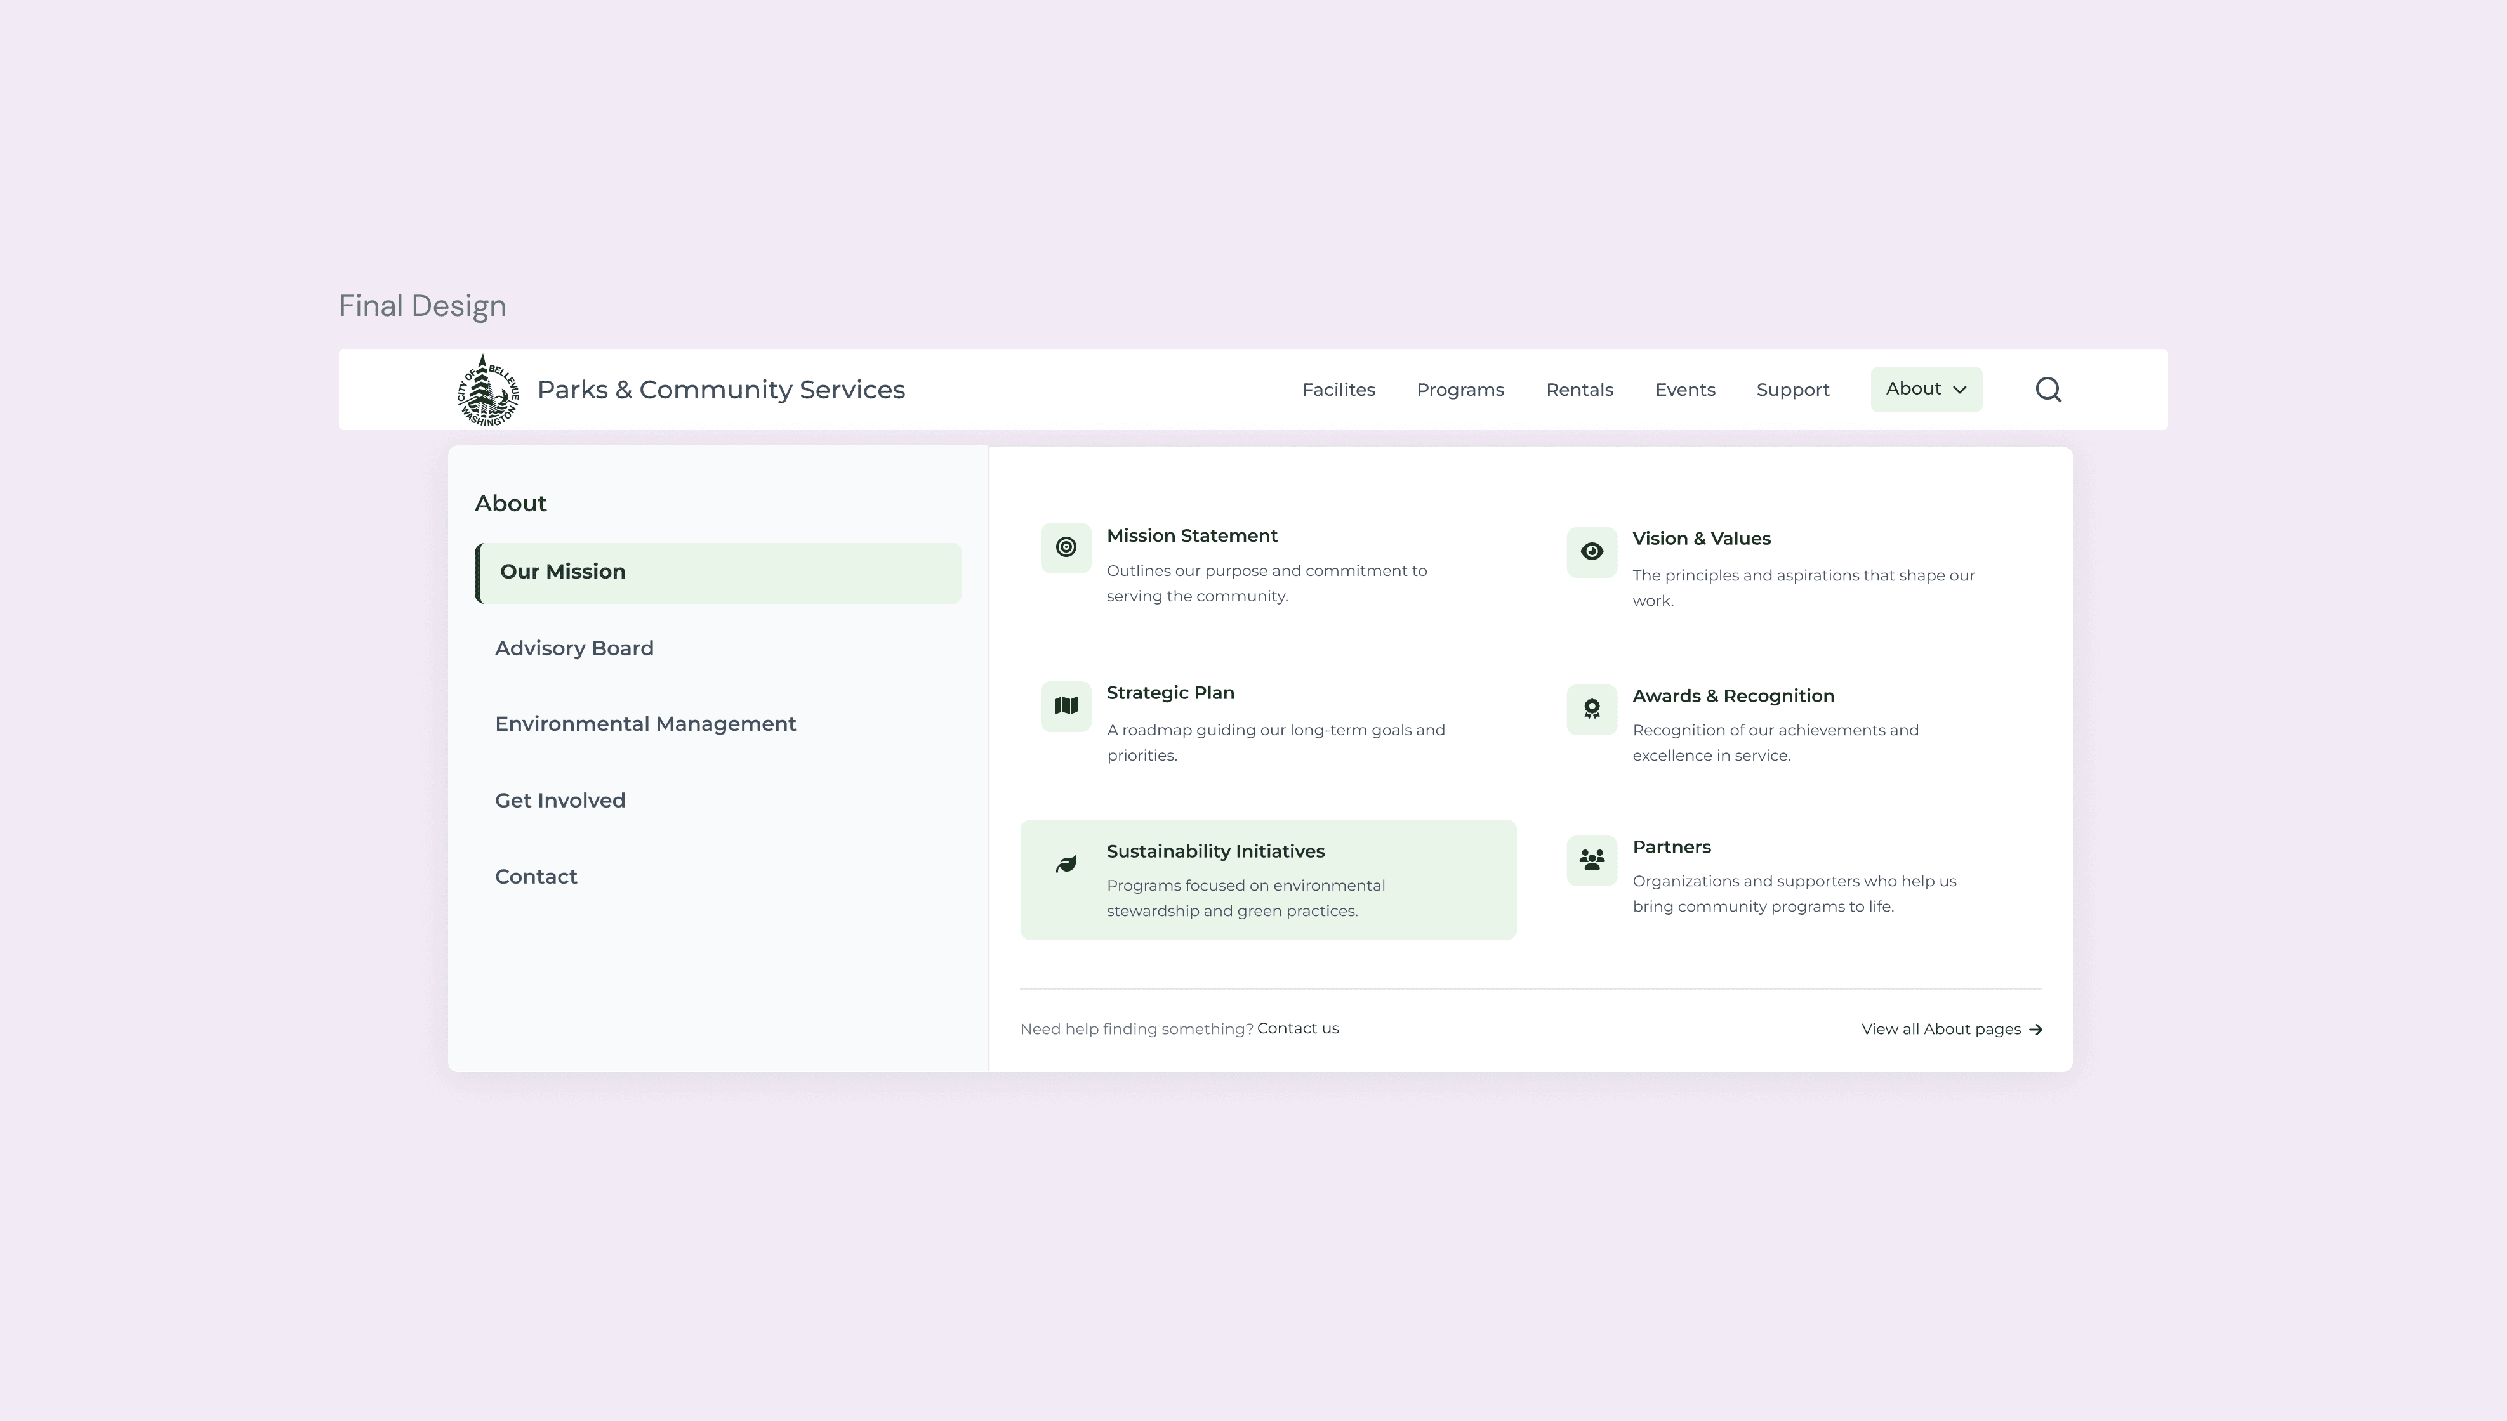Click View all About pages link

pos(1950,1030)
